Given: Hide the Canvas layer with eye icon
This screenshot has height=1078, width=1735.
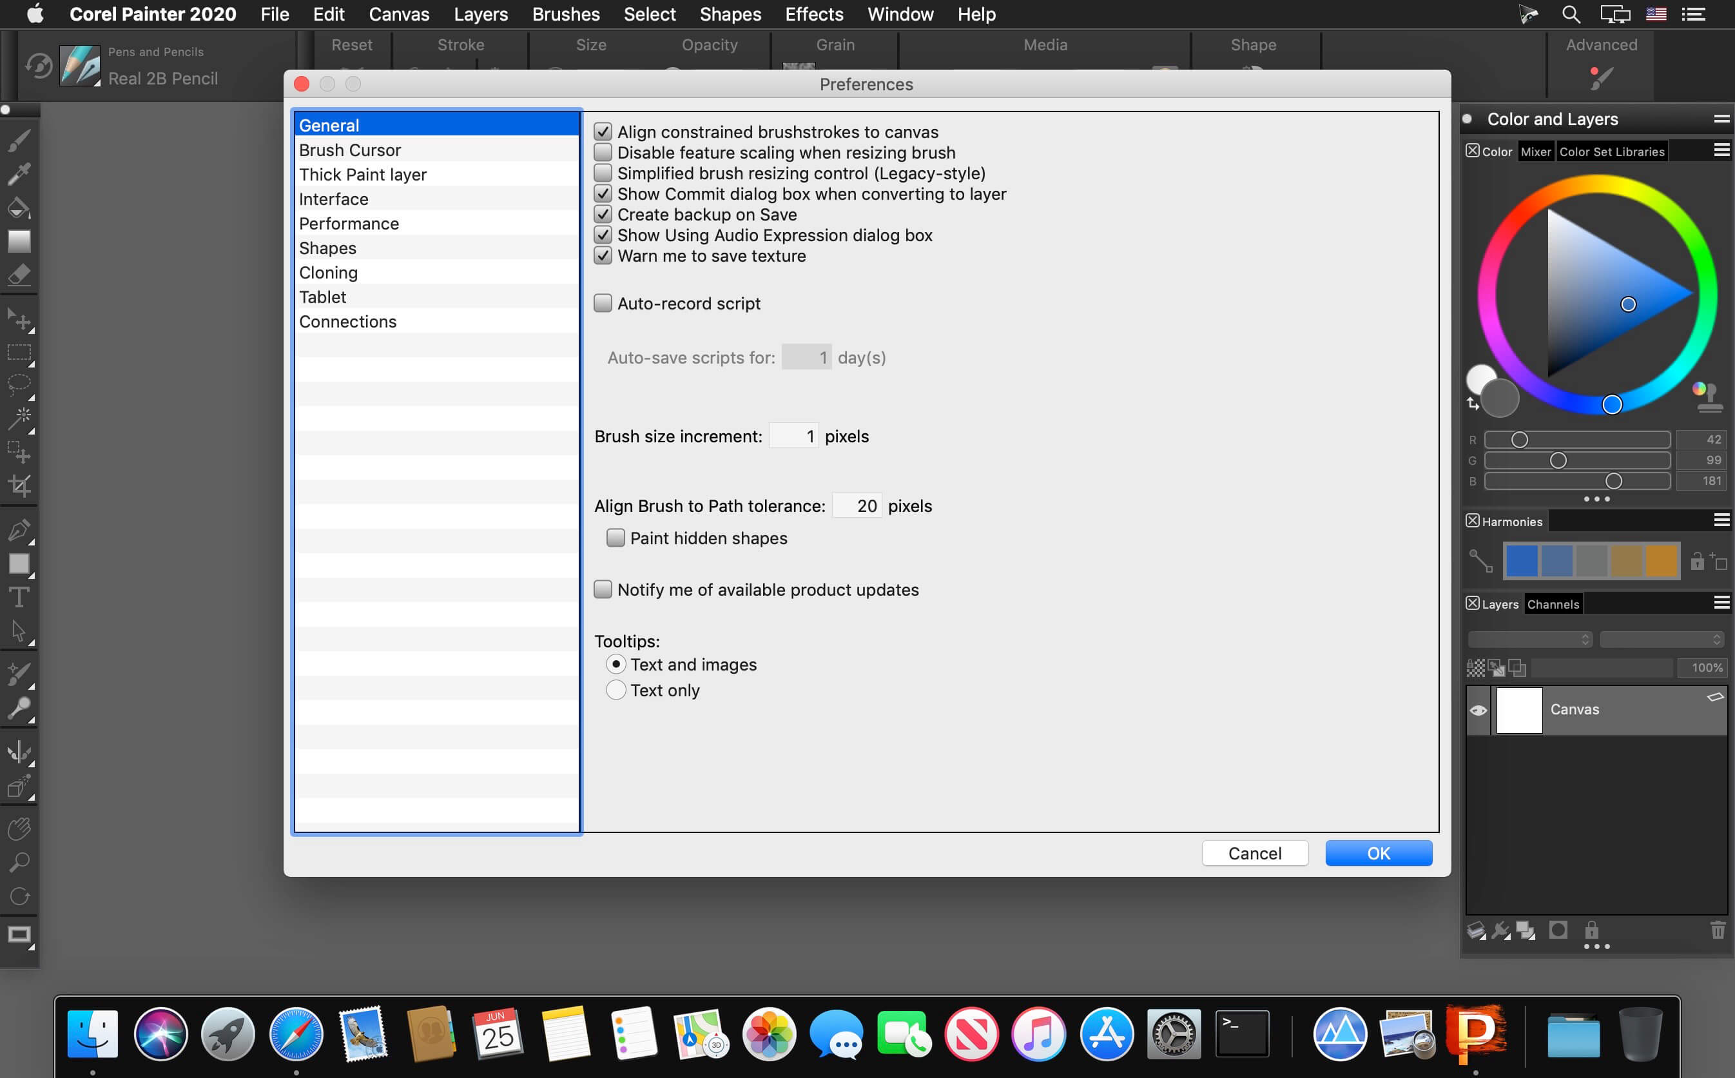Looking at the screenshot, I should (1478, 710).
